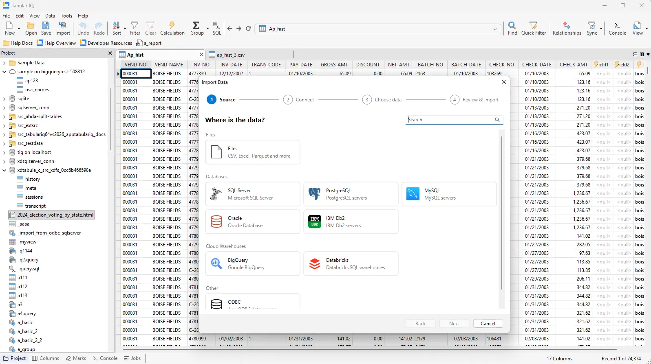Expand the Sample Data tree node
This screenshot has width=651, height=364.
[4, 63]
